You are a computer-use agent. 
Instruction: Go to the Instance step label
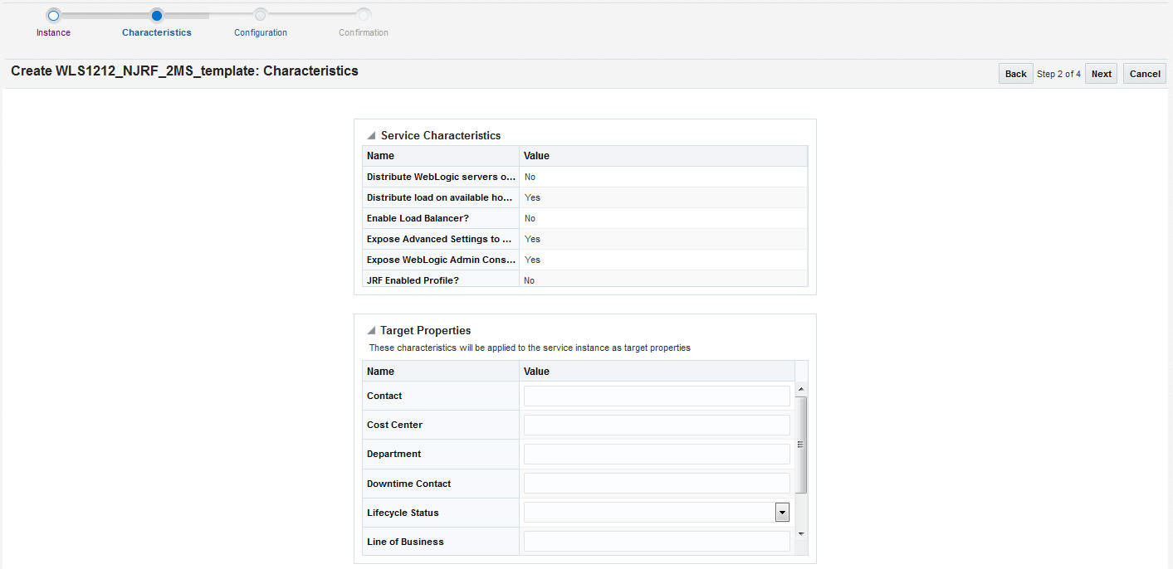tap(53, 32)
